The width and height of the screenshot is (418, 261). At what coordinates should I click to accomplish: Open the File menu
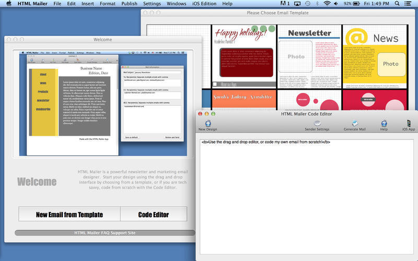coord(57,4)
